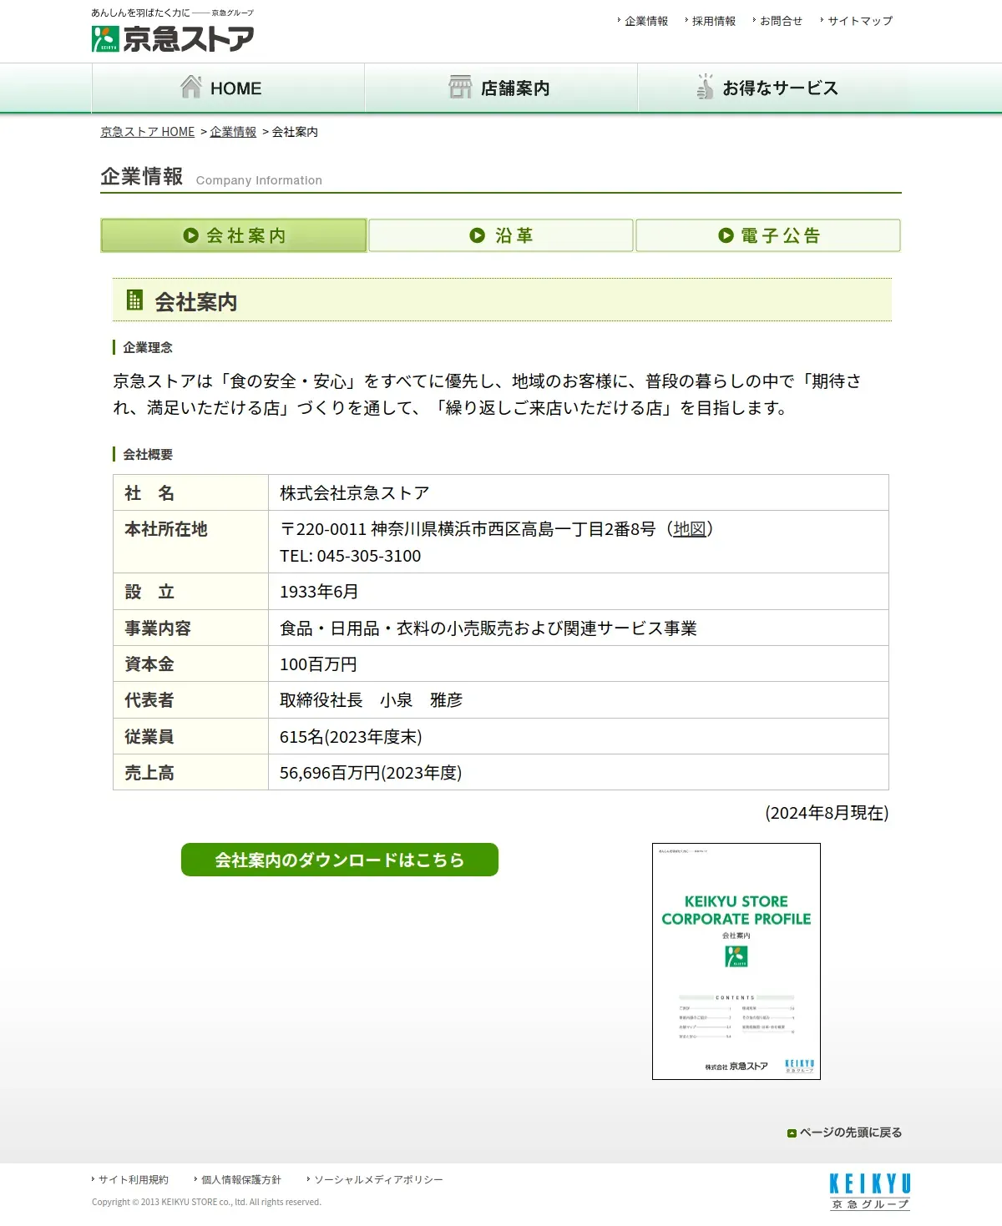This screenshot has width=1002, height=1226.
Task: Click the building icon beside 会社案内 heading
Action: click(134, 300)
